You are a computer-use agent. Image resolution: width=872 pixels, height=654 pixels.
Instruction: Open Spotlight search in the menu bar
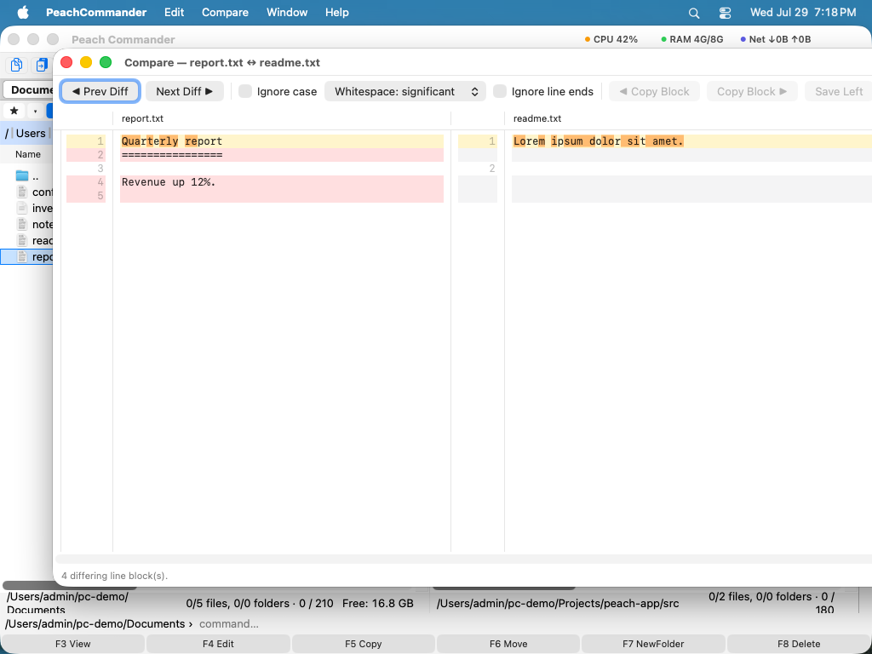pyautogui.click(x=694, y=13)
